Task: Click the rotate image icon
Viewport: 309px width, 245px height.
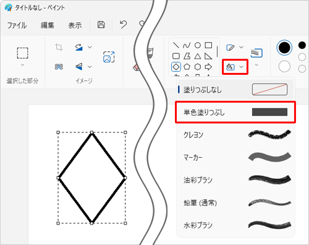Action: 78,47
